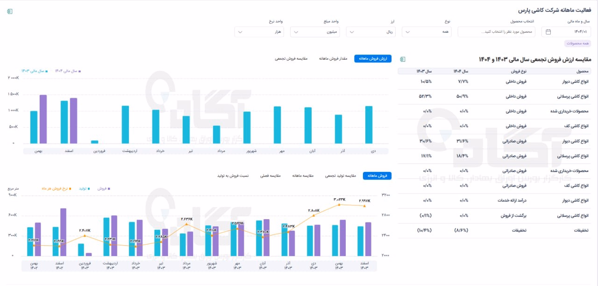Image resolution: width=598 pixels, height=286 pixels.
Task: Click the ۵۰/۹% value in the table
Action: coord(463,96)
